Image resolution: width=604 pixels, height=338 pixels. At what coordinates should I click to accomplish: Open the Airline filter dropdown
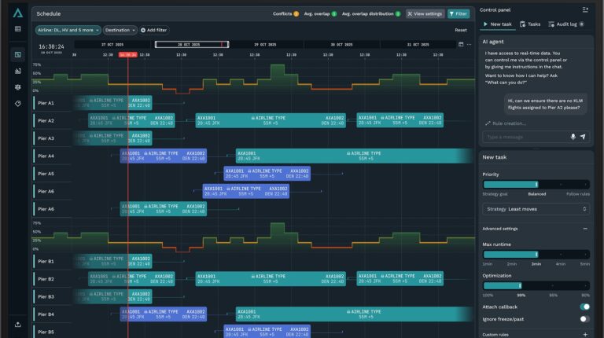point(68,30)
